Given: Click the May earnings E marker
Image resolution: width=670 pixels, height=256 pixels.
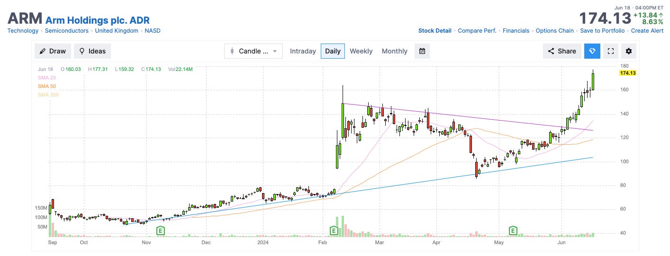Looking at the screenshot, I should tap(513, 230).
